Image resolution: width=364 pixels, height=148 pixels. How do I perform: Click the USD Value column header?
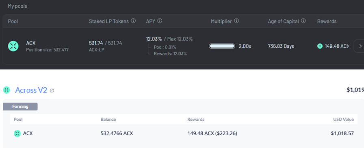pyautogui.click(x=344, y=120)
